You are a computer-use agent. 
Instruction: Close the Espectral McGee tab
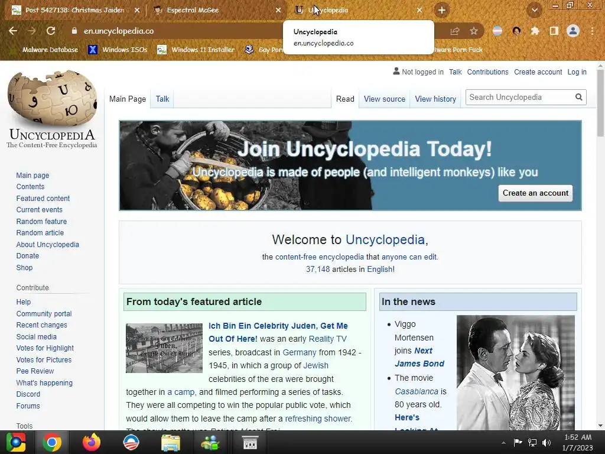pyautogui.click(x=278, y=10)
